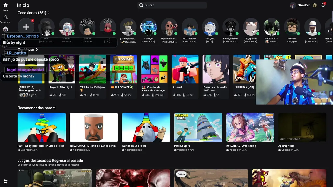The width and height of the screenshot is (333, 187).
Task: Click the Apeirophobia title link
Action: coord(286,146)
